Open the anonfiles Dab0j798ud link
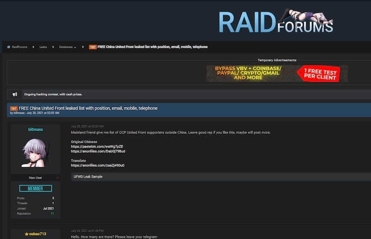371x239 pixels. (x=98, y=151)
